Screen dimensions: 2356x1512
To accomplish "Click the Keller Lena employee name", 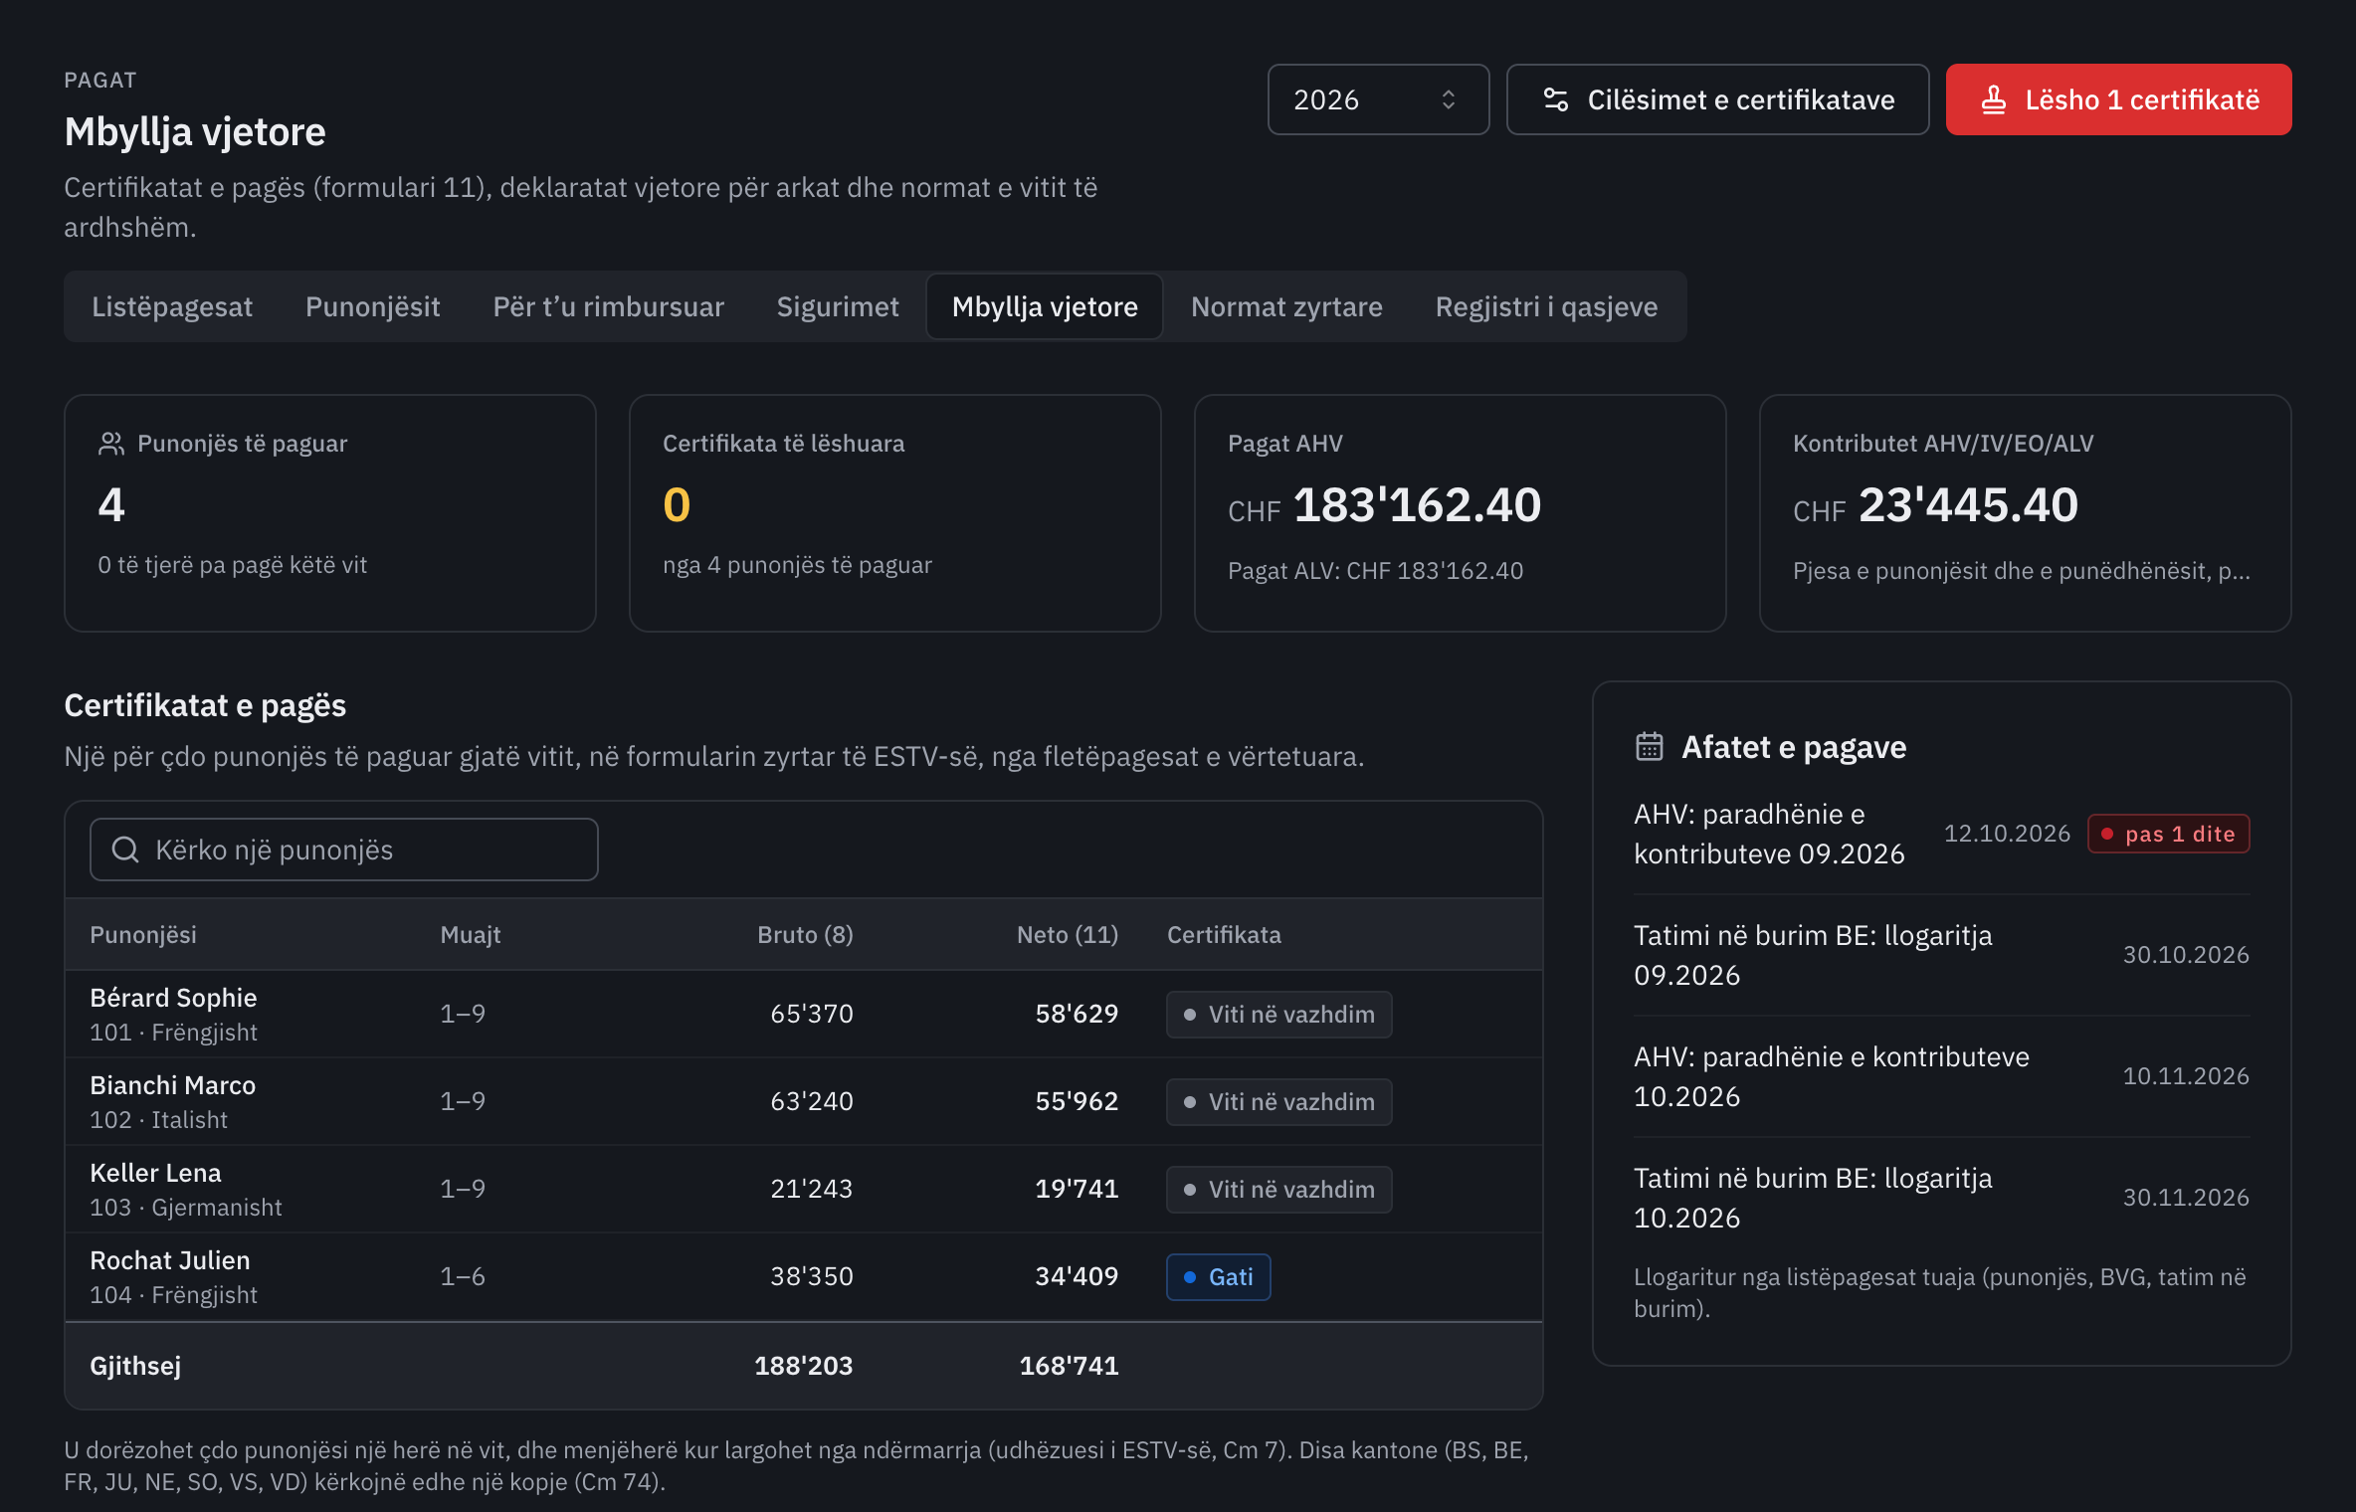I will click(x=155, y=1173).
